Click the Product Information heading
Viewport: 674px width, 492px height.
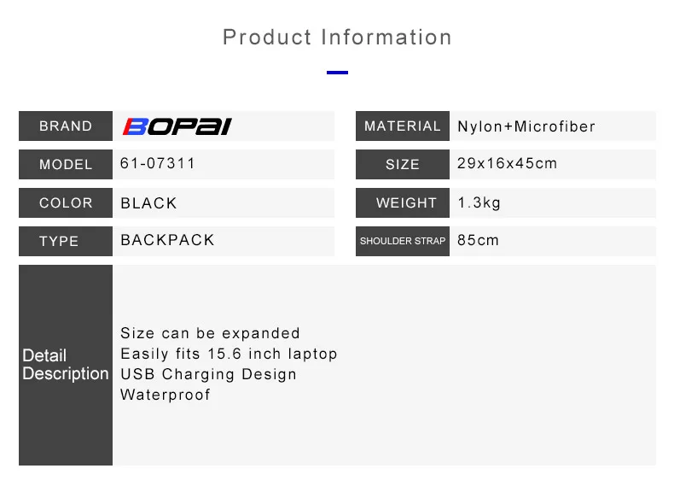338,37
